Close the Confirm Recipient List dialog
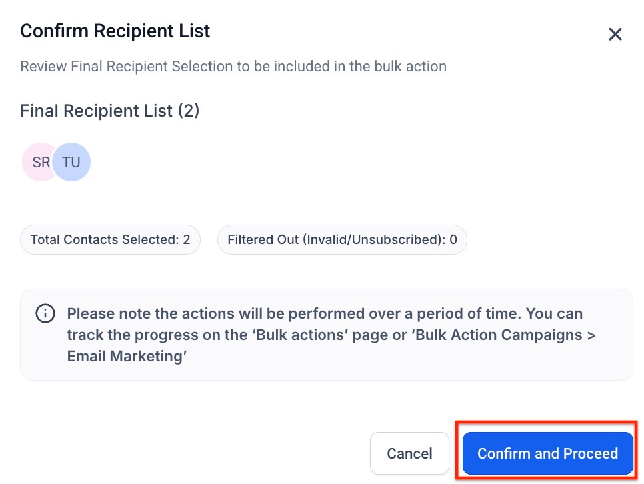Image resolution: width=644 pixels, height=484 pixels. 615,35
